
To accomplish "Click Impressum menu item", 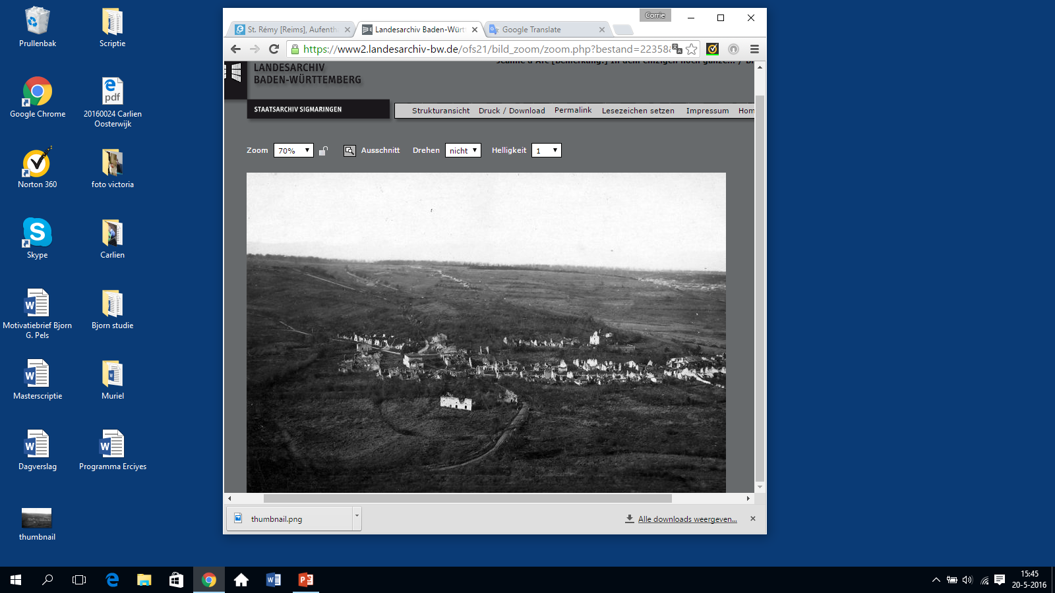I will pos(708,111).
